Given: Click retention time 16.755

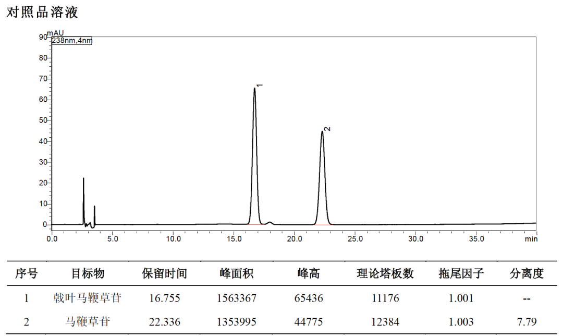Looking at the screenshot, I should (x=164, y=298).
